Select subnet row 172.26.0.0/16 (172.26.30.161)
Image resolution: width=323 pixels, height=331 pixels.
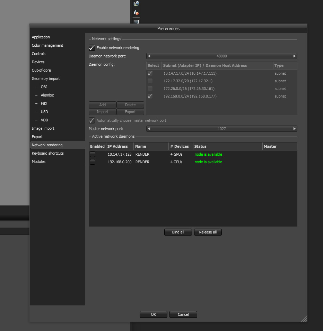pos(222,89)
